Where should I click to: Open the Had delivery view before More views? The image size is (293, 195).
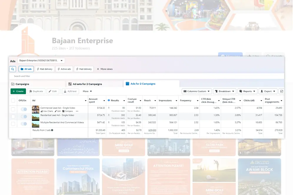coord(84,69)
